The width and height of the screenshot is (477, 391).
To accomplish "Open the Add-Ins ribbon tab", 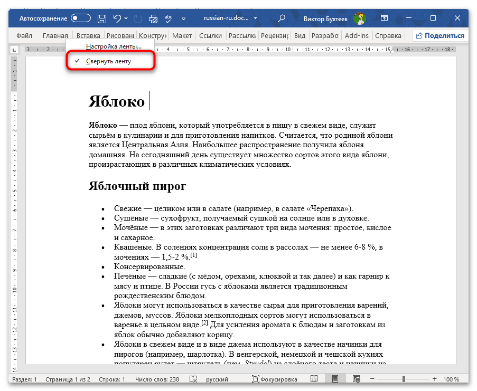I will click(357, 35).
